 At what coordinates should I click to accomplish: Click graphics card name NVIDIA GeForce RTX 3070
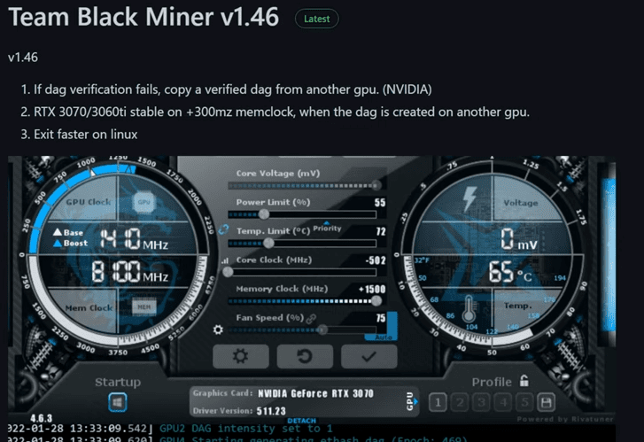(316, 393)
